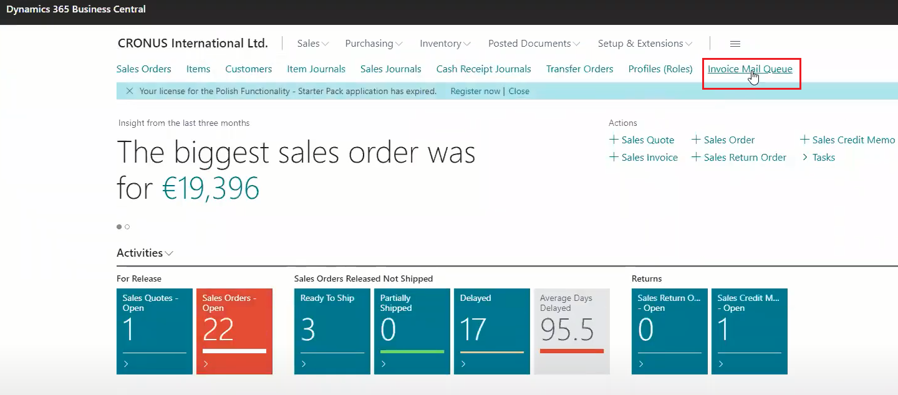
Task: Click Register now in license banner
Action: pos(475,91)
